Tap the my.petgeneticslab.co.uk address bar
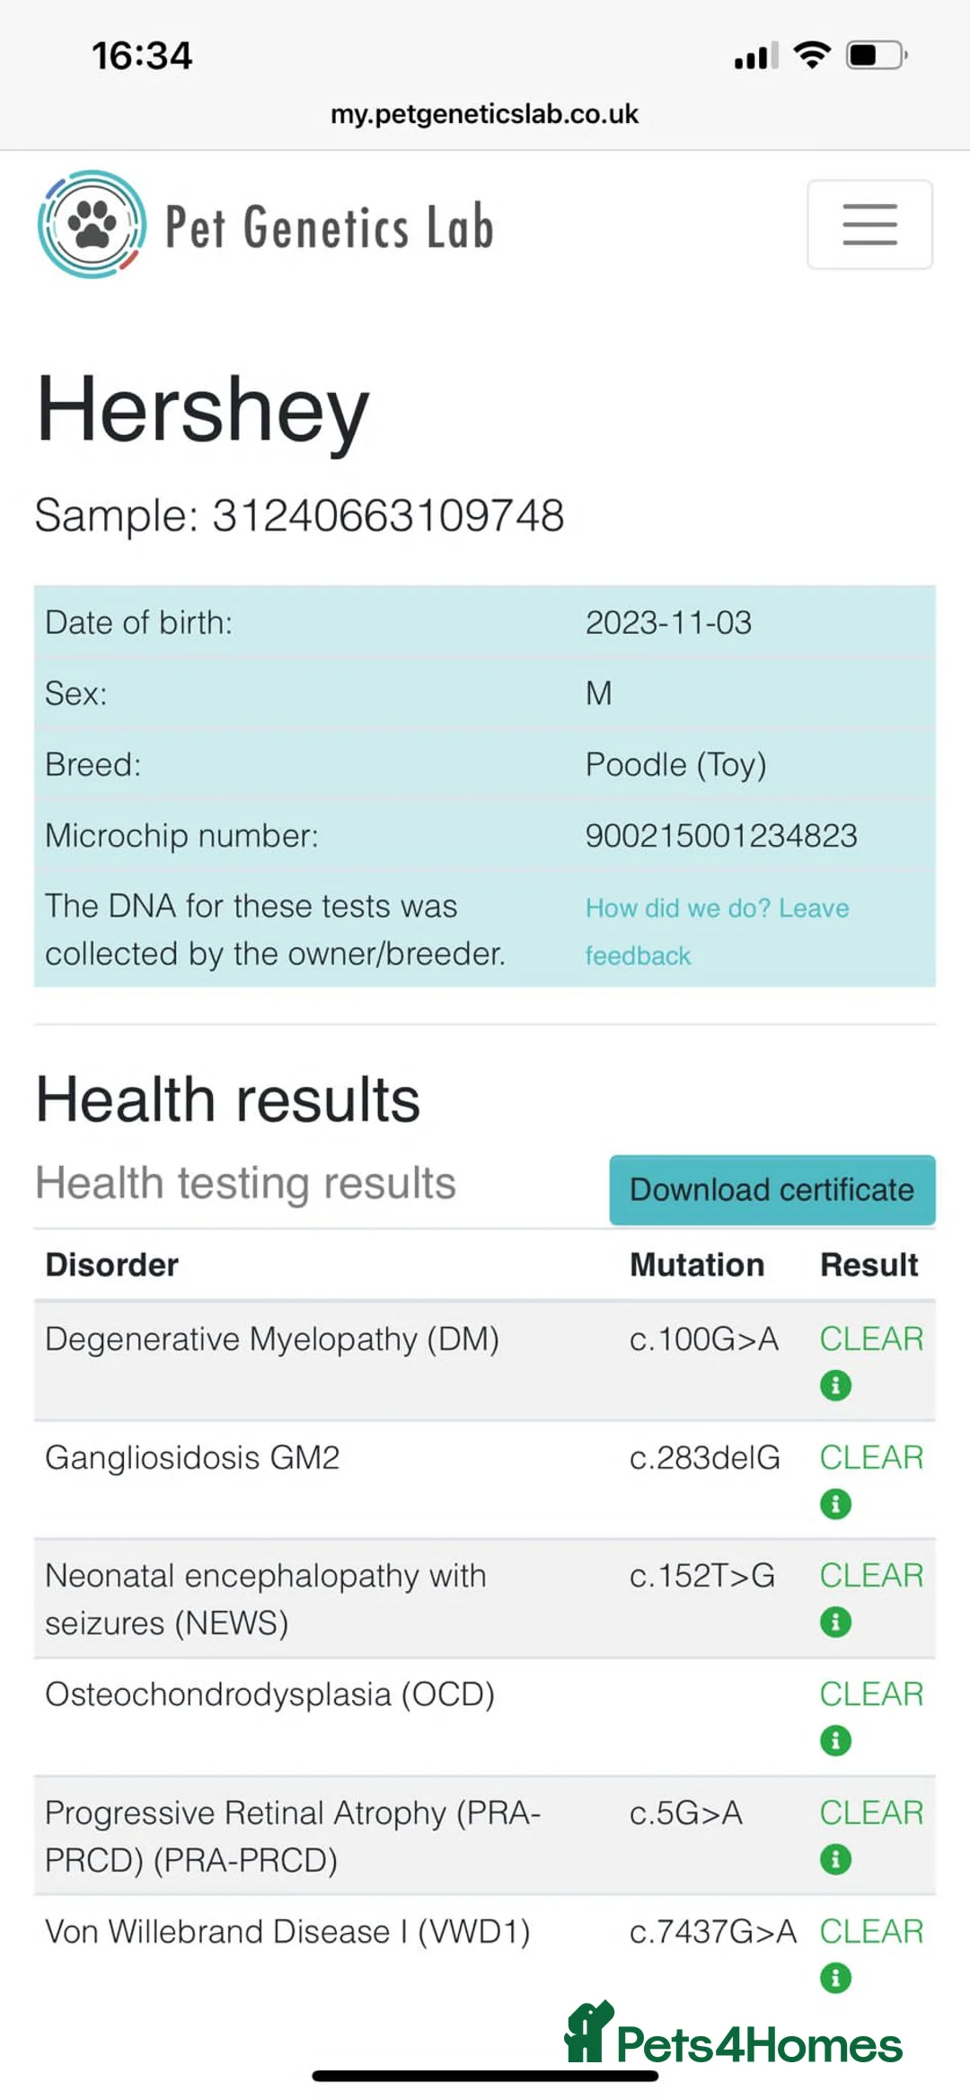970x2100 pixels. click(485, 114)
